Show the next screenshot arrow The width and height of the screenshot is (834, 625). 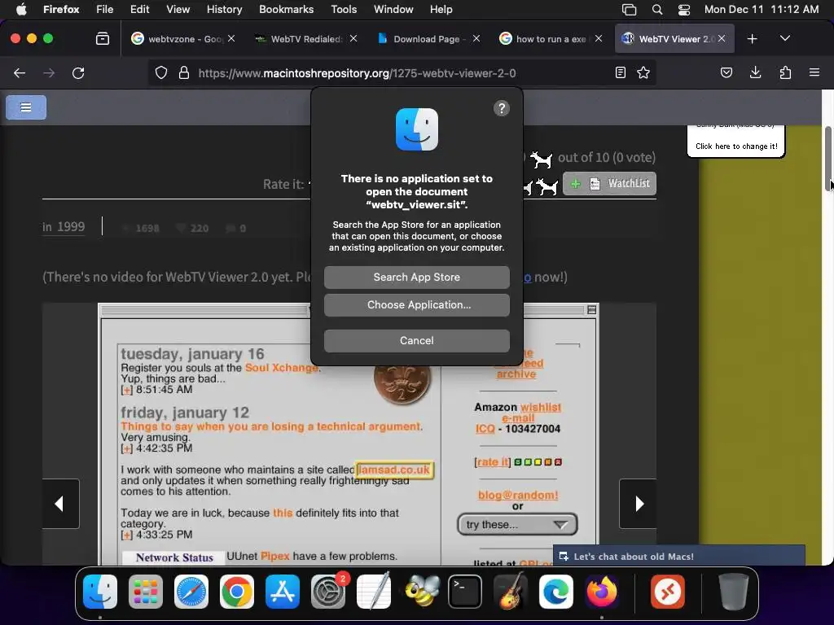click(638, 503)
